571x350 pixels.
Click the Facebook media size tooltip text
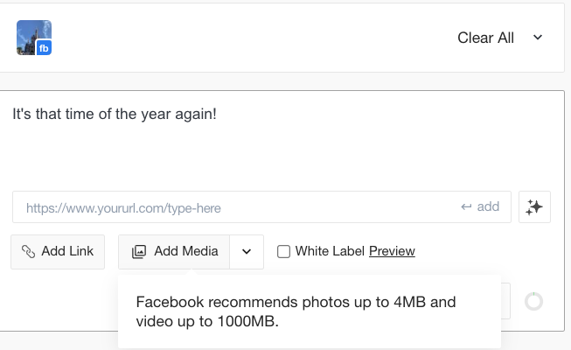tap(296, 311)
